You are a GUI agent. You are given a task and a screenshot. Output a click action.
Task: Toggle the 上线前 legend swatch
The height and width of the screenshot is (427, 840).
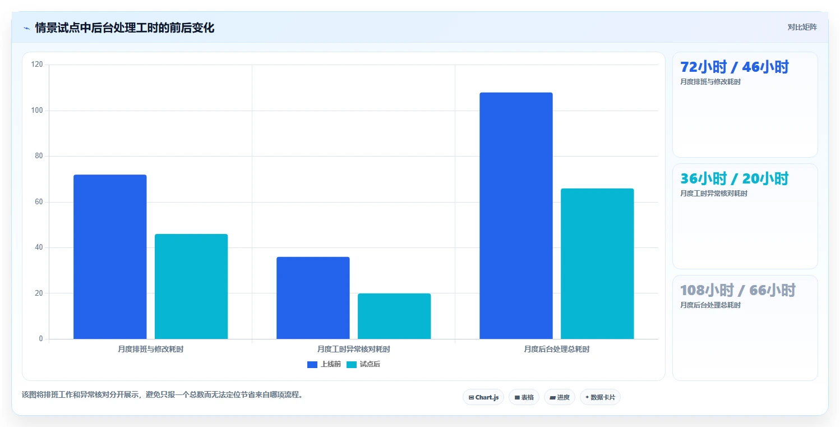point(312,365)
